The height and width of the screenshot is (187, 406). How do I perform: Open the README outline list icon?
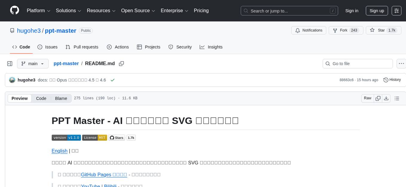[397, 98]
